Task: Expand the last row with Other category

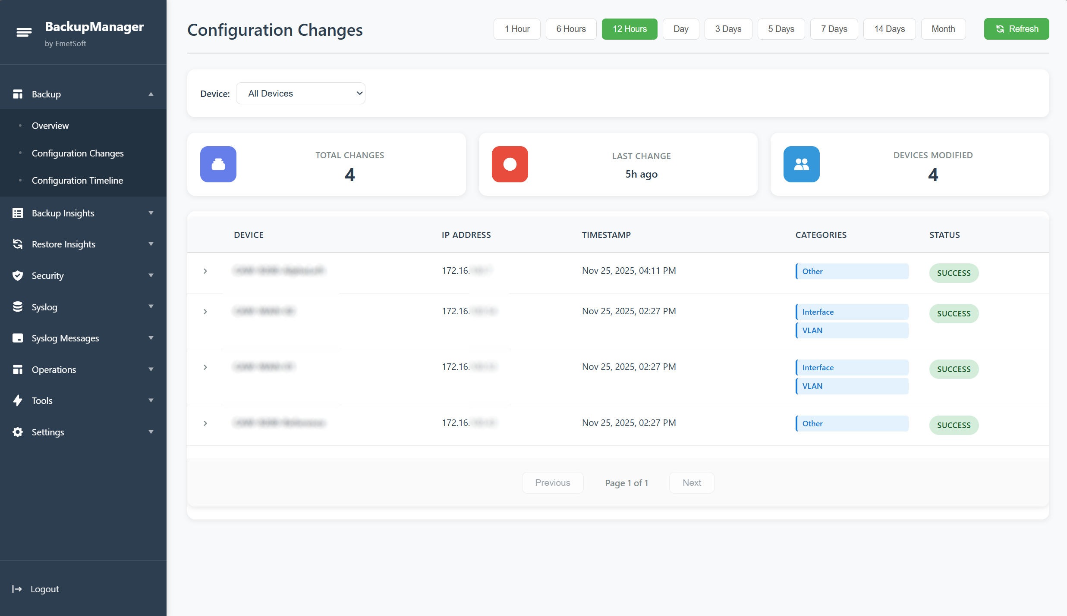Action: click(205, 423)
